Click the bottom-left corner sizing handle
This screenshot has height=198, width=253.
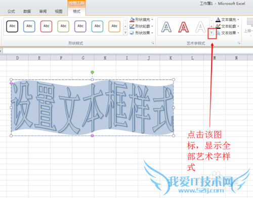tap(11, 135)
